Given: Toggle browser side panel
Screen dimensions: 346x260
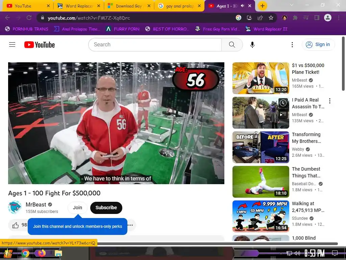Looking at the screenshot, I should (317, 18).
